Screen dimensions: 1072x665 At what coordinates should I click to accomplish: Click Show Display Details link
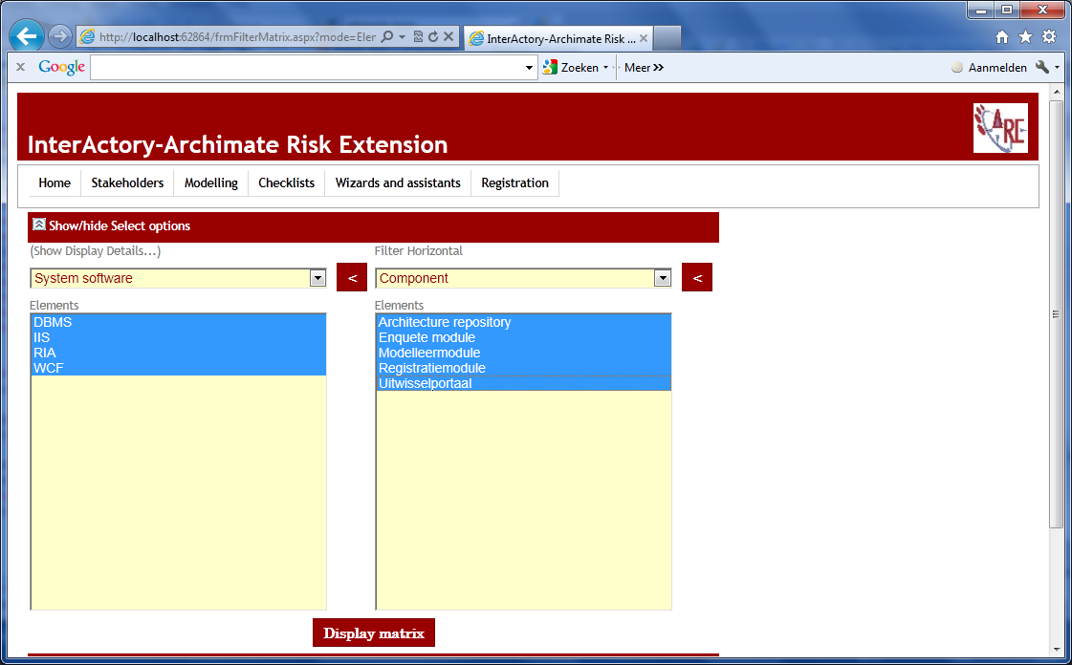pyautogui.click(x=96, y=251)
